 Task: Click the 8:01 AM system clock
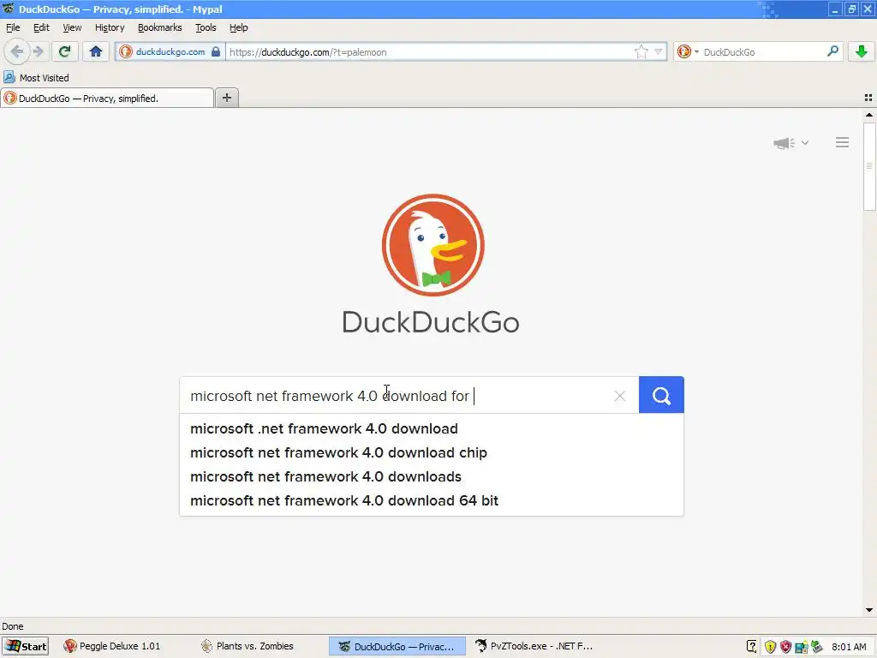click(849, 647)
